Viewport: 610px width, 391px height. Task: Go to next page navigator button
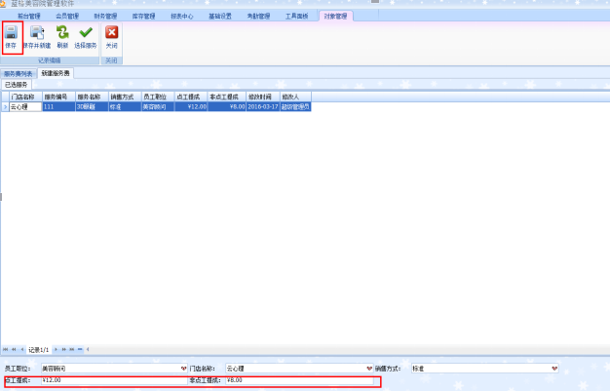click(x=63, y=349)
